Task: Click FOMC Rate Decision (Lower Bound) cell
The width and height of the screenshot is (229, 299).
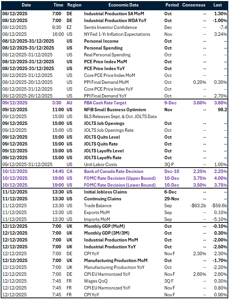Action: coord(120,185)
